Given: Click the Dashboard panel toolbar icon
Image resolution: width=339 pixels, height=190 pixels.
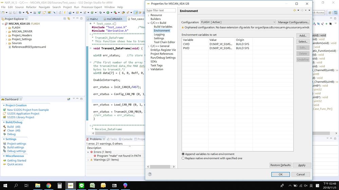Looking at the screenshot, I should click(x=69, y=99).
